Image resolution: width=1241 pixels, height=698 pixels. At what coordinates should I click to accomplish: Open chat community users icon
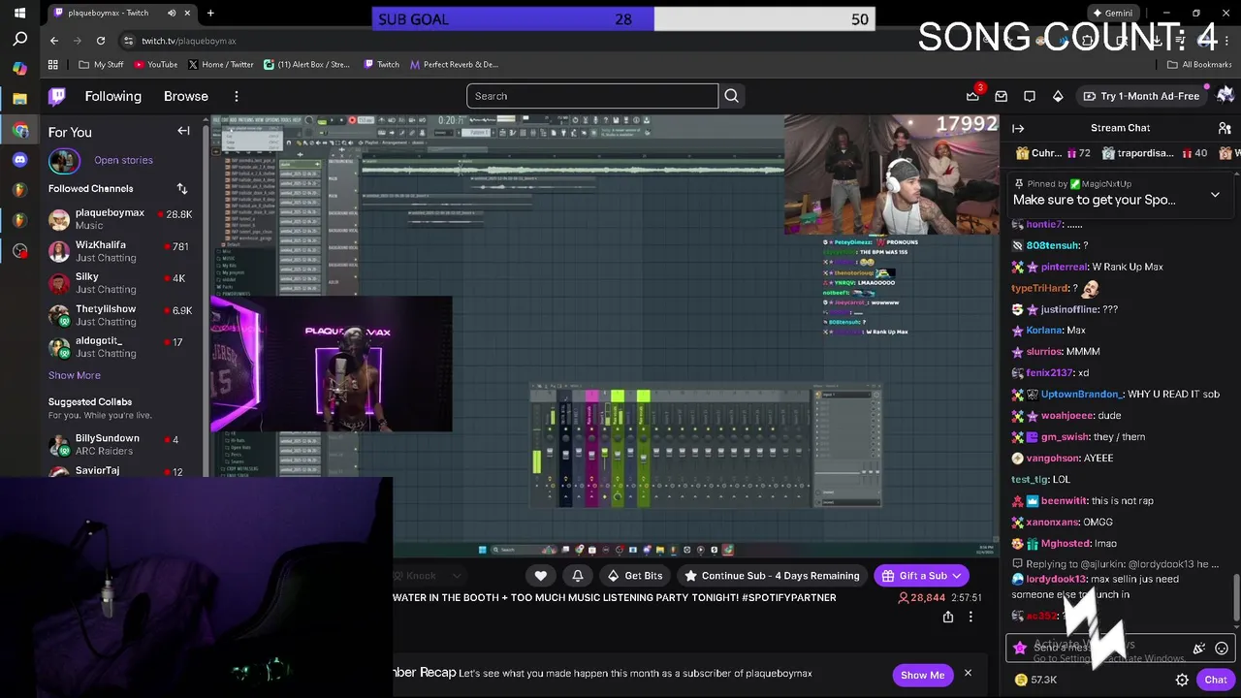1225,128
